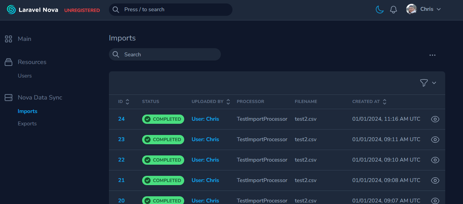
Task: View import 22 via eye icon
Action: 435,160
